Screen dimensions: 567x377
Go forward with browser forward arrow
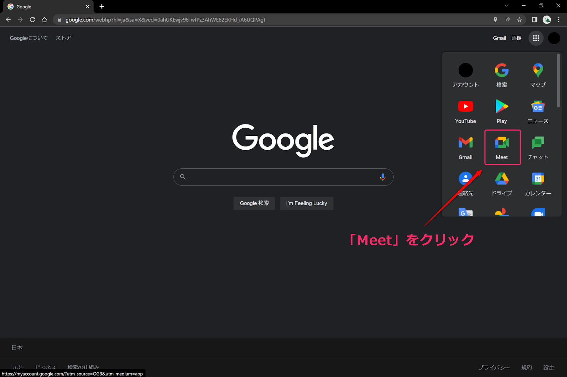20,20
